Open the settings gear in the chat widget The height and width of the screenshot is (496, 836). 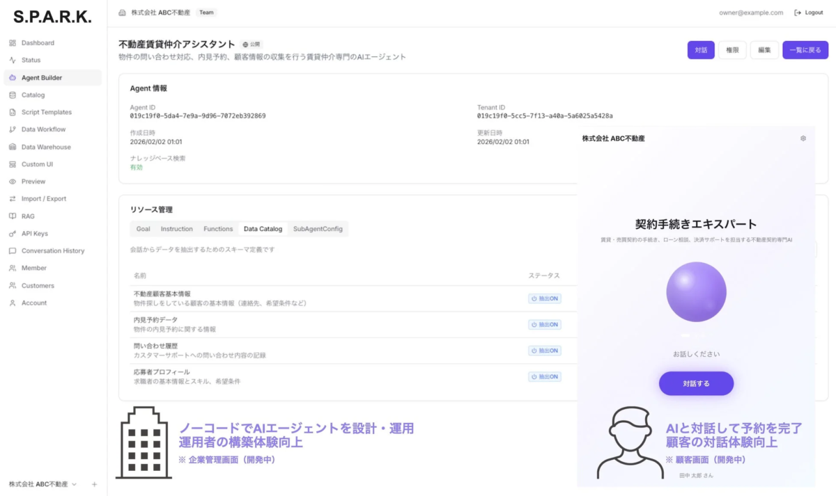[x=803, y=138]
